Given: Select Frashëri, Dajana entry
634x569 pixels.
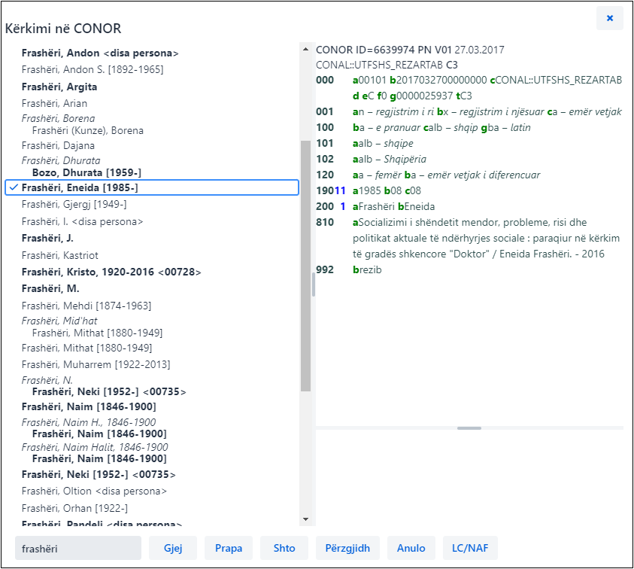Looking at the screenshot, I should [58, 146].
